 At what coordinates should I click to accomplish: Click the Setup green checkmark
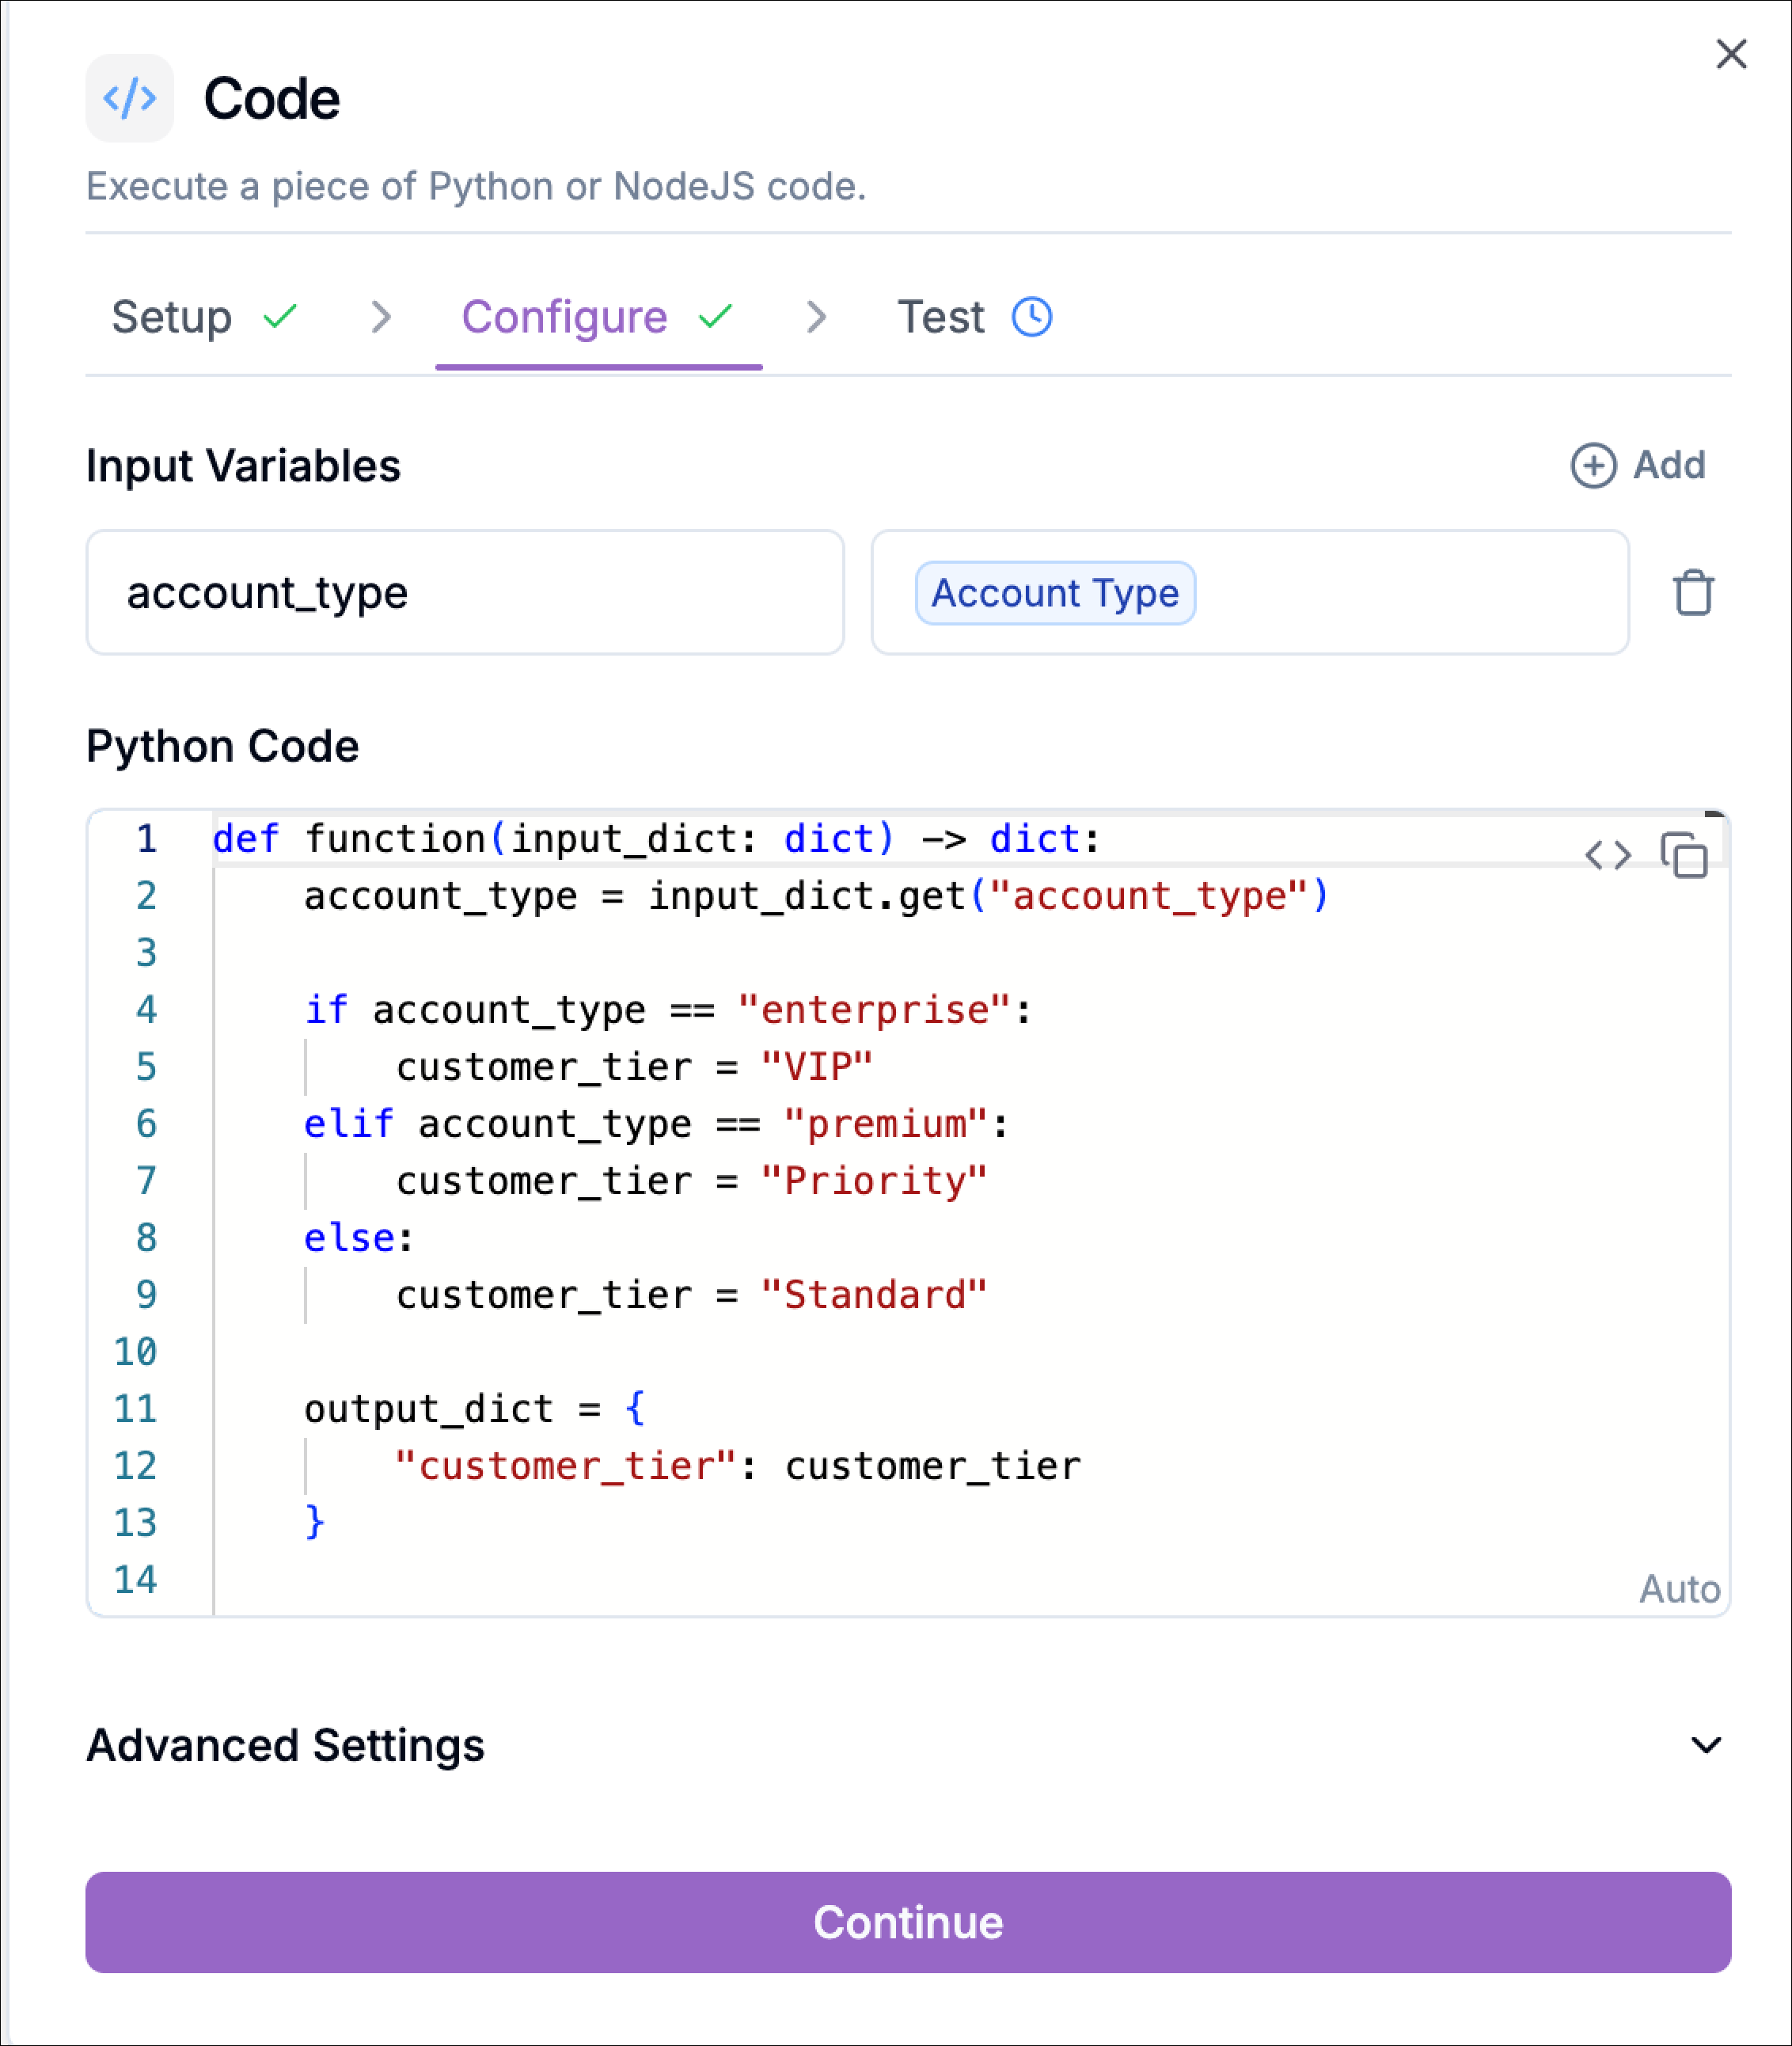point(280,318)
